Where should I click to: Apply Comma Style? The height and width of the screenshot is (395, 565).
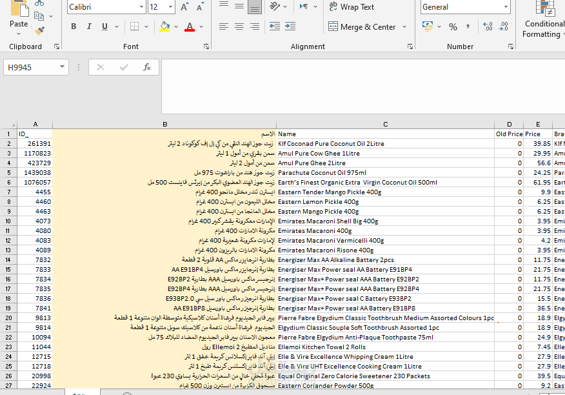click(x=468, y=26)
